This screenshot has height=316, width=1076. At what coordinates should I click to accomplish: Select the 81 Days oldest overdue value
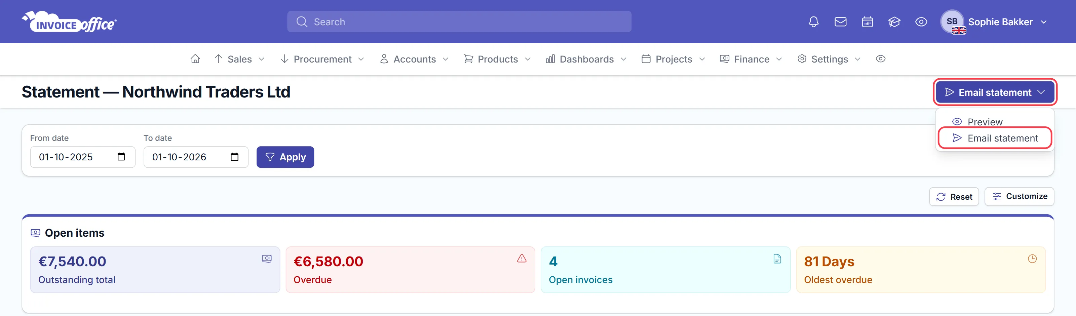[829, 261]
